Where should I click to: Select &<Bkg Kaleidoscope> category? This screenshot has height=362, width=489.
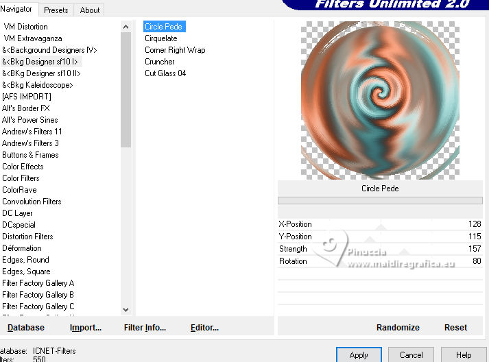tap(38, 85)
